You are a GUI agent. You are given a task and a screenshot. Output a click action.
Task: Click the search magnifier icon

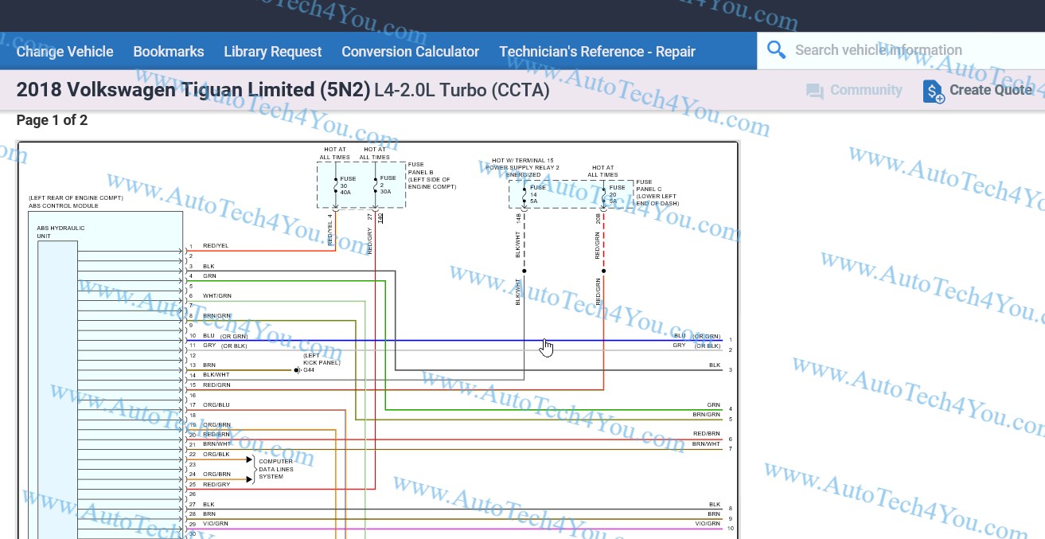click(x=776, y=49)
